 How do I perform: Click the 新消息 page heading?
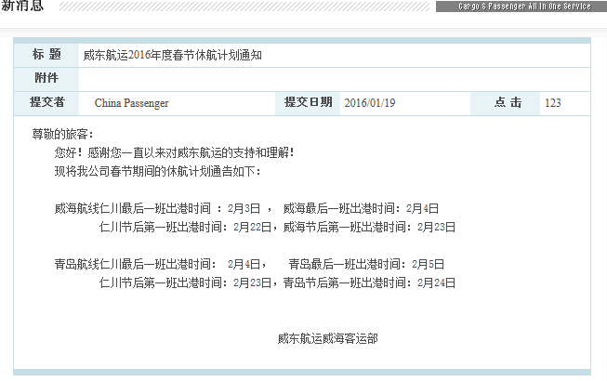coord(22,6)
